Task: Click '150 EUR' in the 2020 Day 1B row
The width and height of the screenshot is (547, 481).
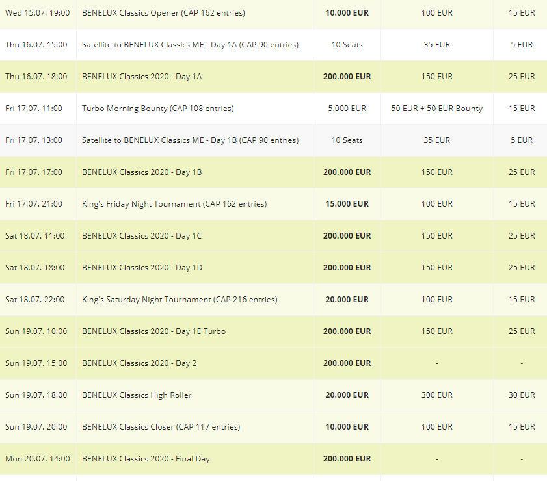Action: point(437,172)
